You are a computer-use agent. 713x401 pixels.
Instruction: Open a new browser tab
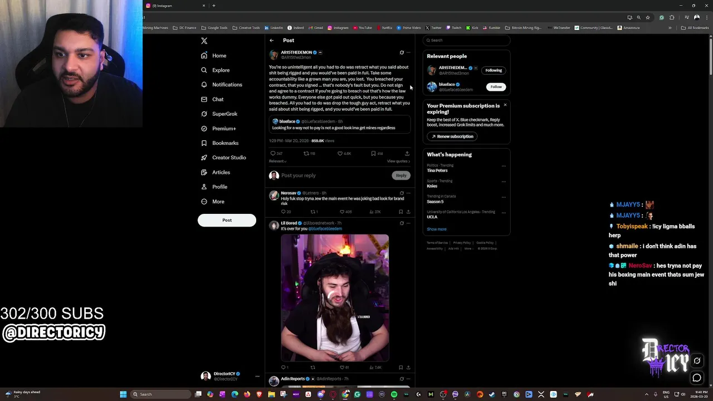[x=213, y=6]
